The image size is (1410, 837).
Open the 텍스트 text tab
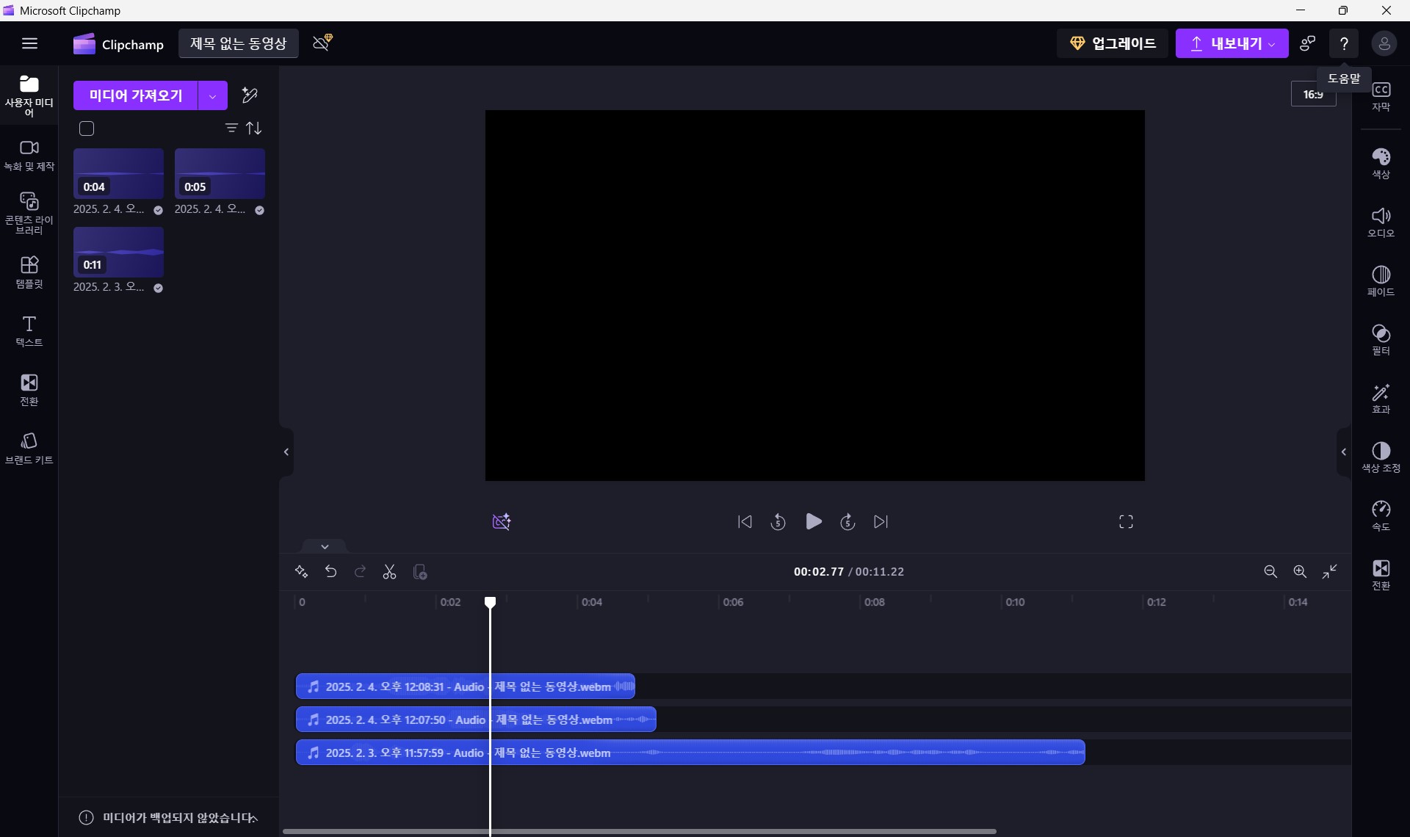(29, 331)
